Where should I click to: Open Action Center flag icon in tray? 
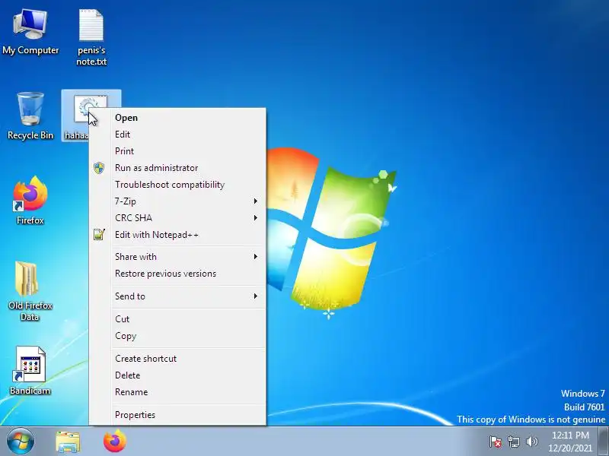pos(496,442)
